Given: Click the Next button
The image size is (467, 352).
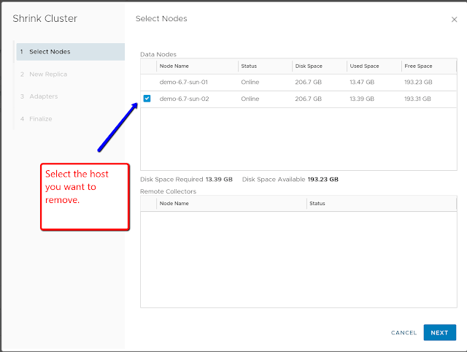Looking at the screenshot, I should 439,332.
